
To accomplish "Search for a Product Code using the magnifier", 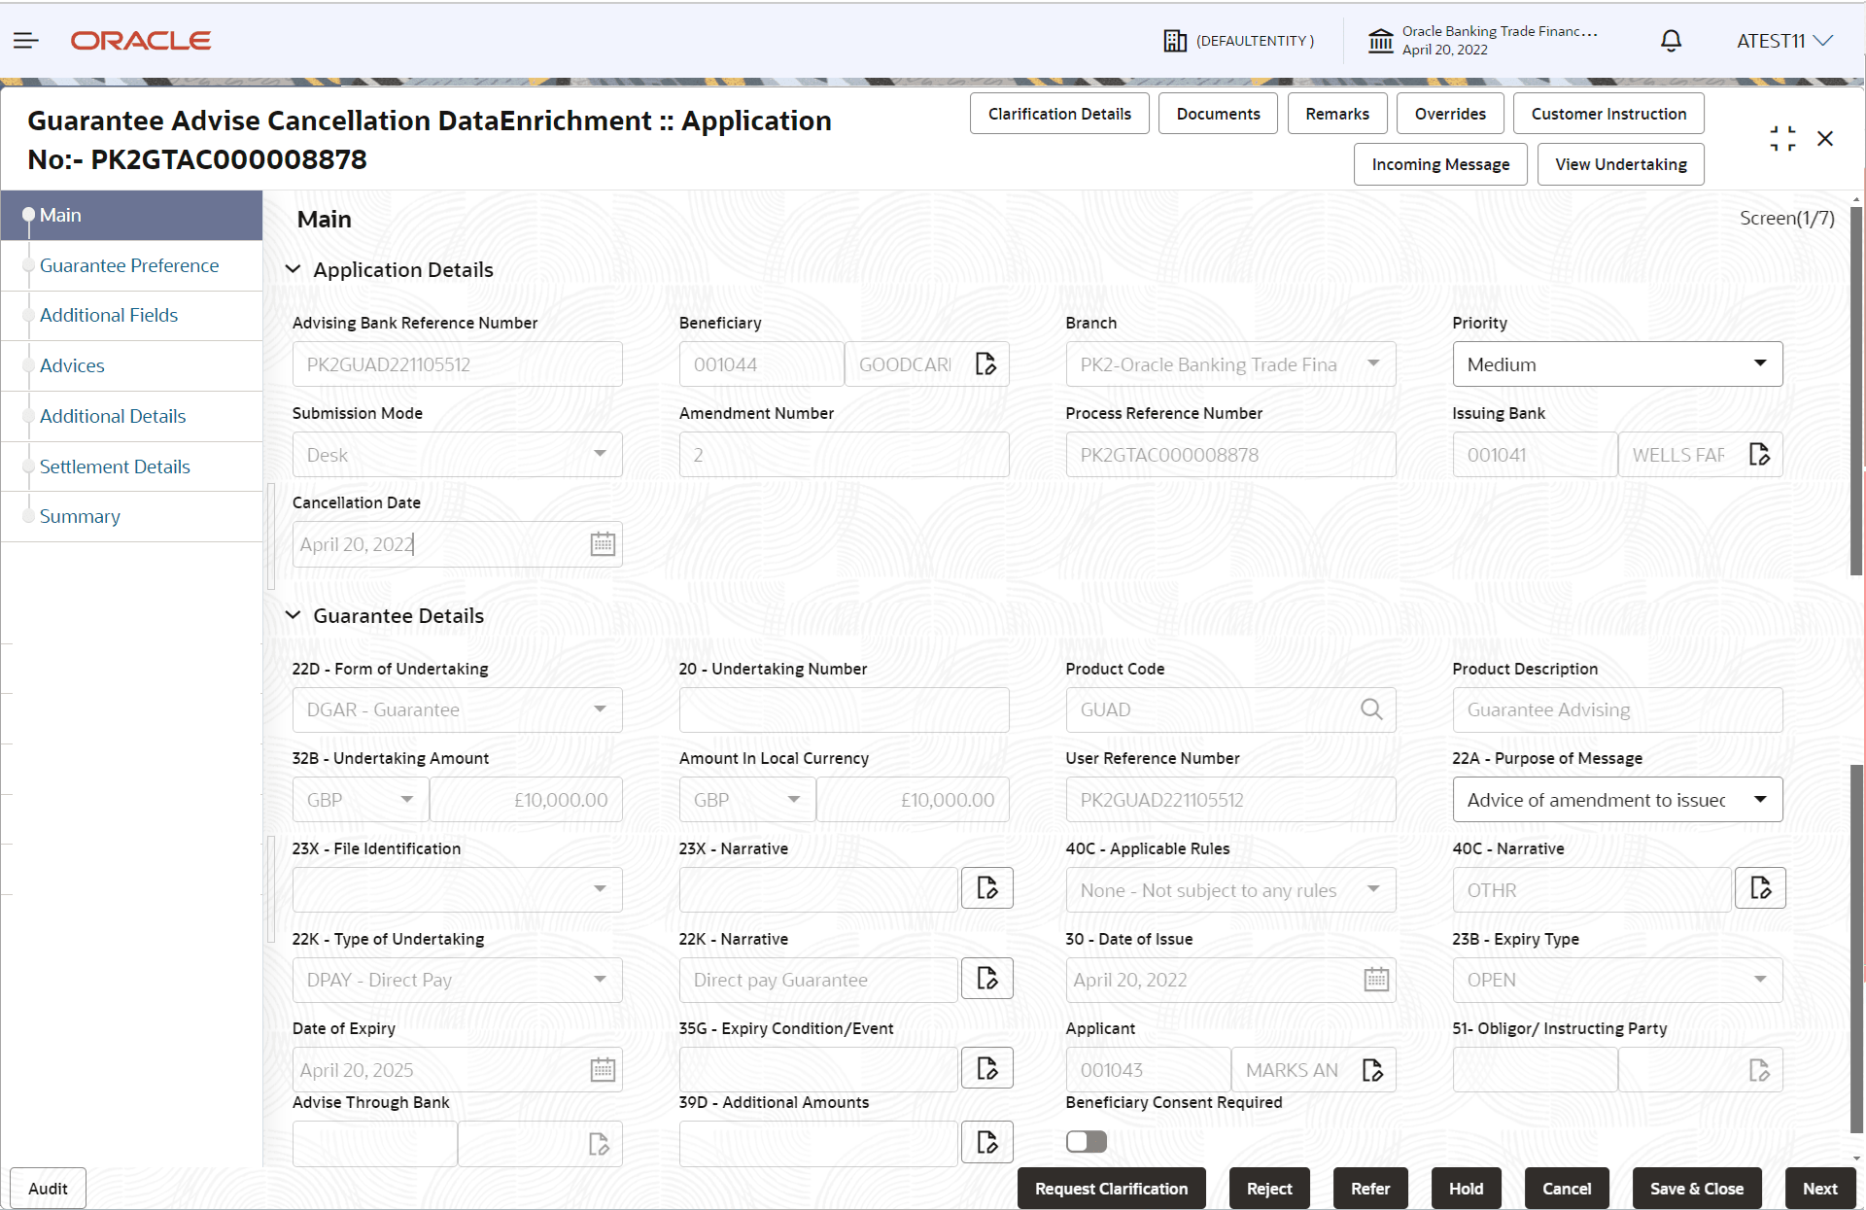I will [x=1371, y=709].
